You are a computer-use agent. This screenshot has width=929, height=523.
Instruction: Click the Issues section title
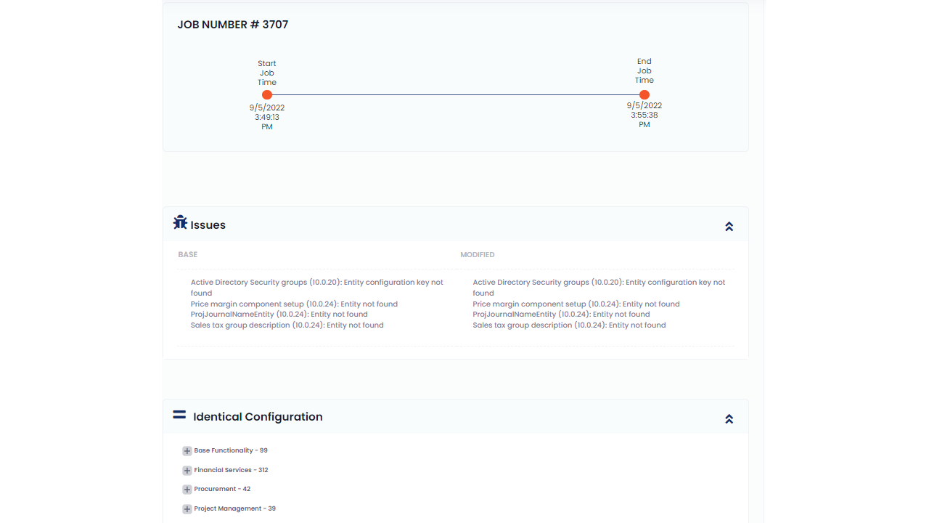208,225
